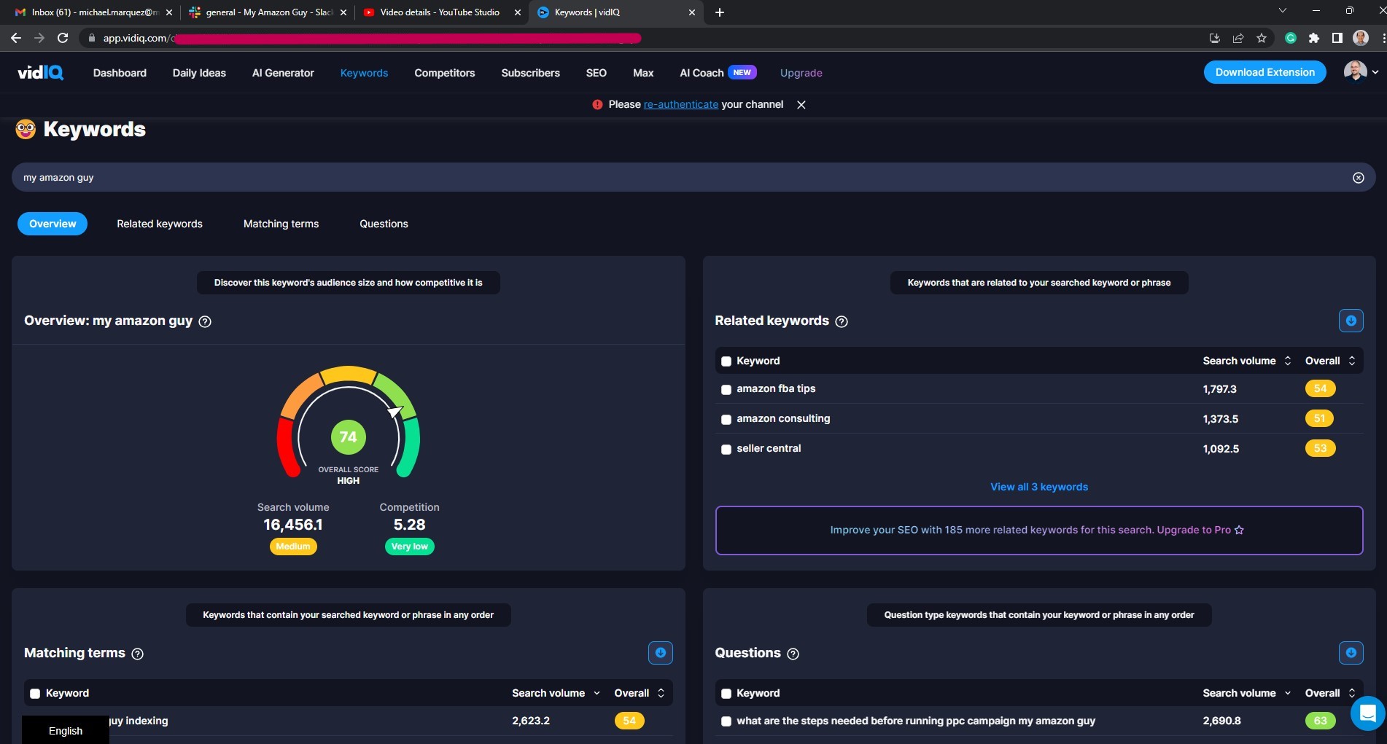
Task: Click the Upgrade to Pro banner
Action: (1038, 530)
